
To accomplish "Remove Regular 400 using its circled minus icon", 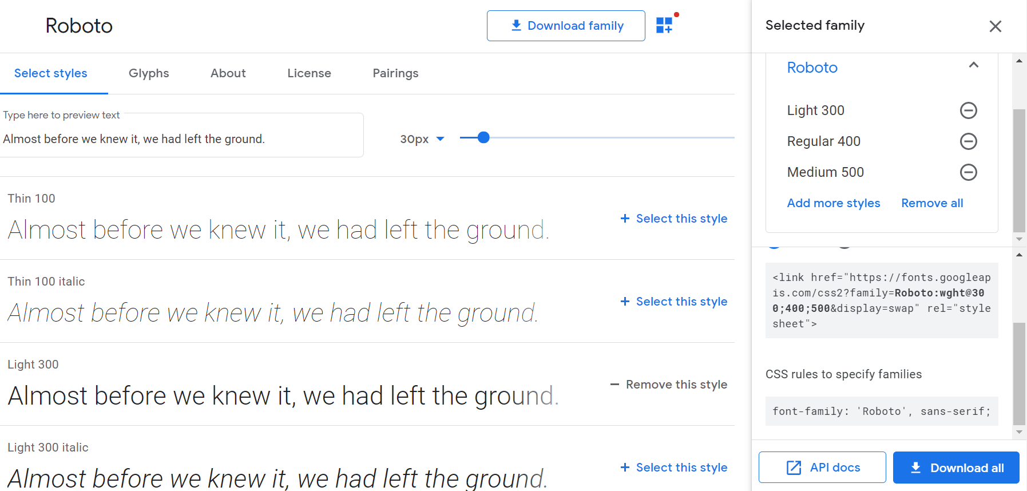I will [969, 141].
